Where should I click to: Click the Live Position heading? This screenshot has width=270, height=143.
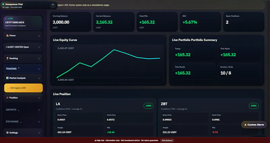pyautogui.click(x=62, y=94)
